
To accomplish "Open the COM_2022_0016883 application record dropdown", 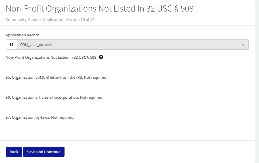I will (x=131, y=45).
